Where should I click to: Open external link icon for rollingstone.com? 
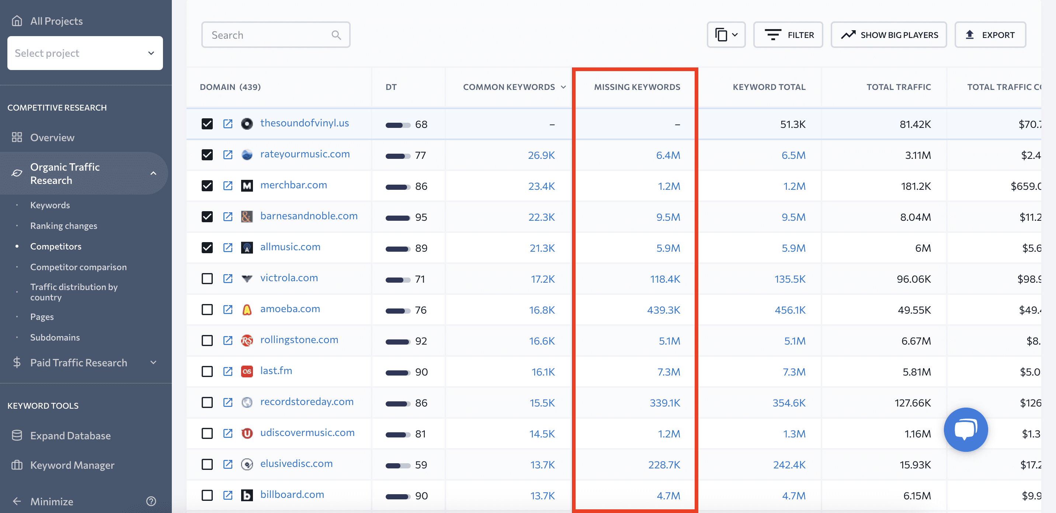[228, 341]
